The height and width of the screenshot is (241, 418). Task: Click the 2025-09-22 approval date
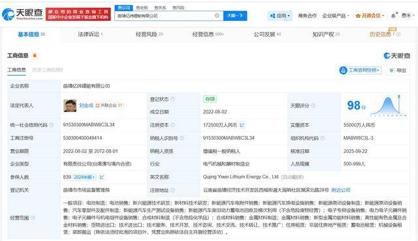click(x=355, y=151)
